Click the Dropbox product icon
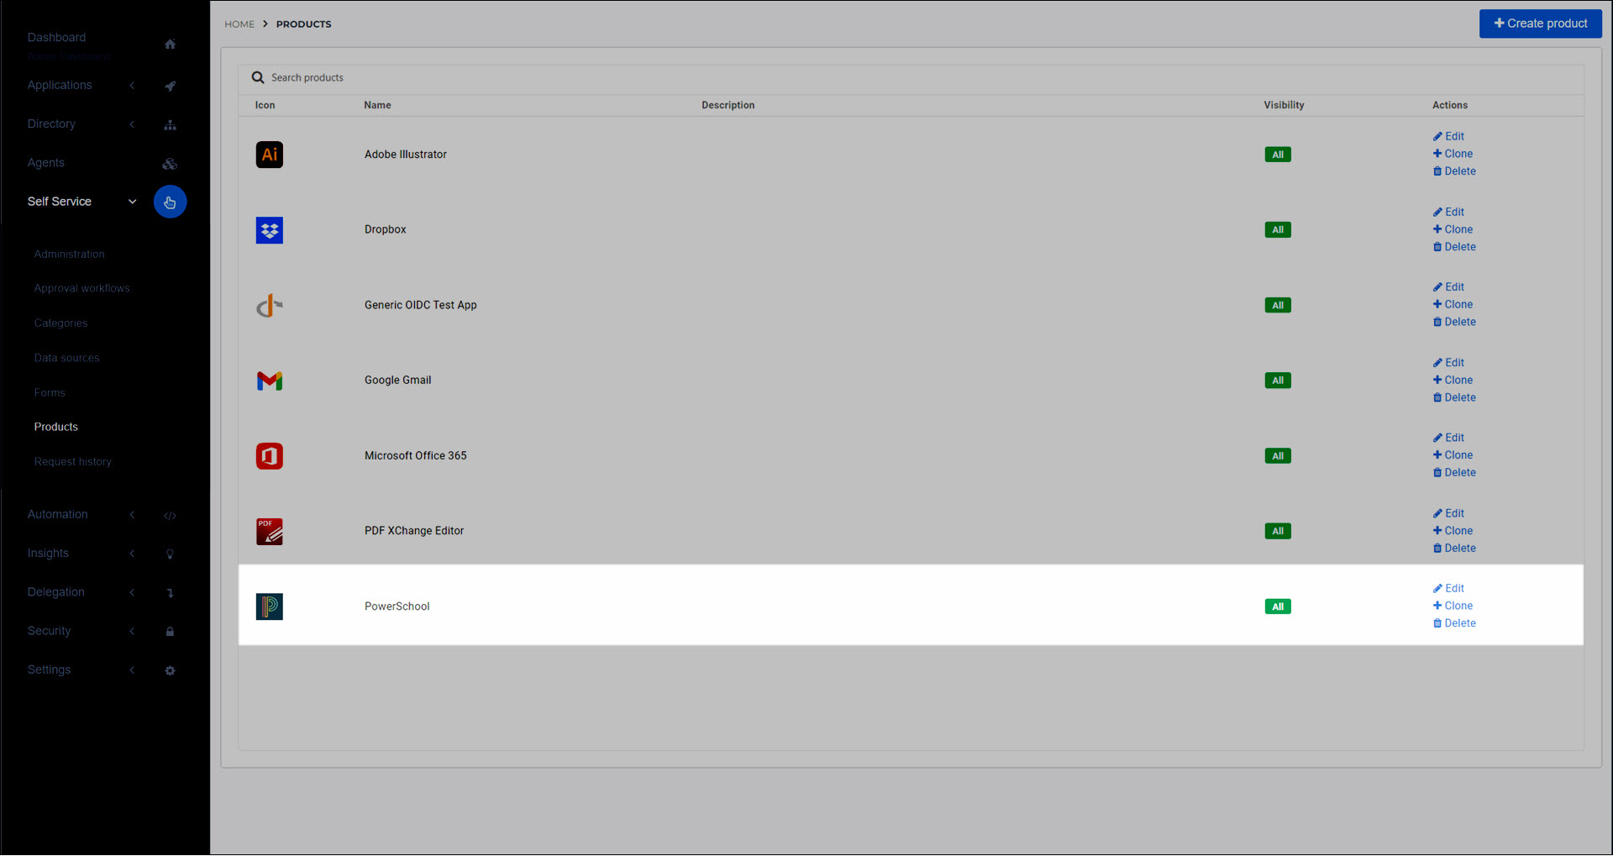 click(x=270, y=230)
